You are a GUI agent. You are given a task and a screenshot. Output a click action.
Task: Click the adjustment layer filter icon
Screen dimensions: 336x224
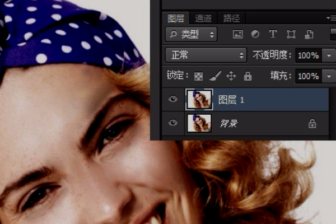point(255,35)
